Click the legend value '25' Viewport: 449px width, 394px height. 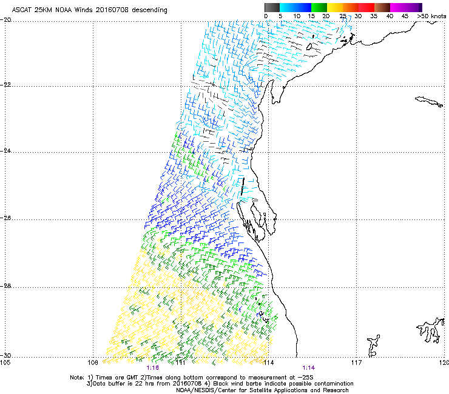[x=343, y=16]
